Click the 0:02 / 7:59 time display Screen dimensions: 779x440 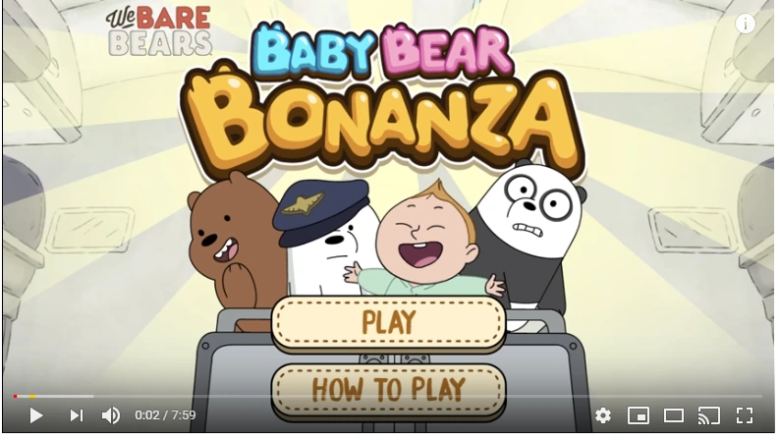click(x=165, y=415)
